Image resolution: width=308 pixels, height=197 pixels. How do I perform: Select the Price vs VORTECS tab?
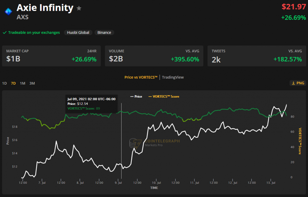pyautogui.click(x=141, y=77)
